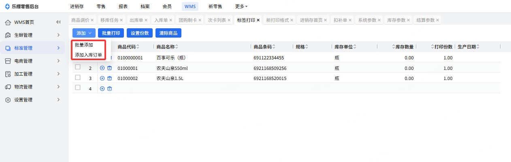Expand the 生鲜管理 sidebar section
The image size is (511, 162).
58,35
